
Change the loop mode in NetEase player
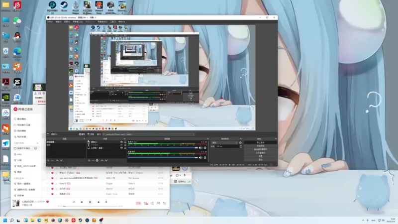[x=74, y=202]
